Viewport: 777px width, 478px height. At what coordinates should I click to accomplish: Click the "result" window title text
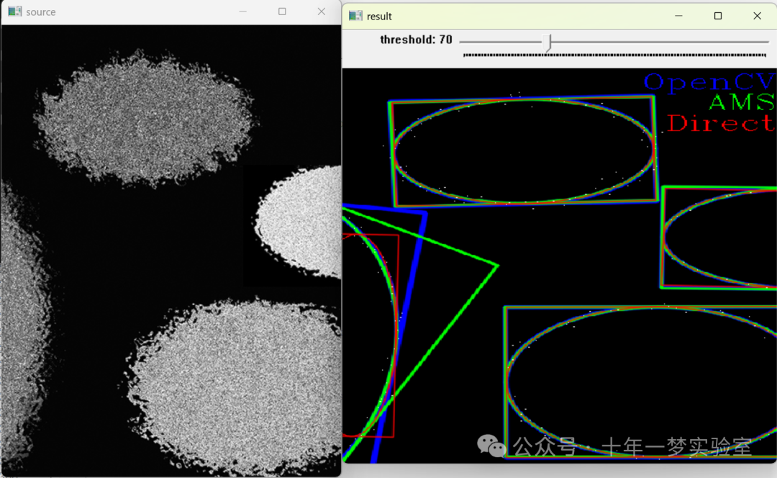click(x=379, y=17)
